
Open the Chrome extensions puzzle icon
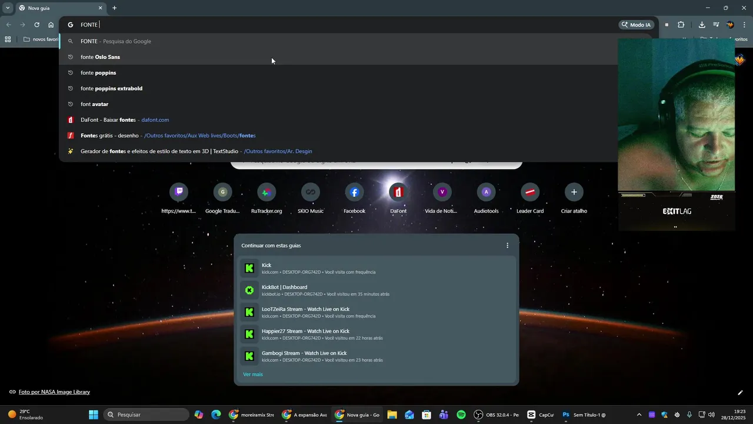(x=681, y=25)
